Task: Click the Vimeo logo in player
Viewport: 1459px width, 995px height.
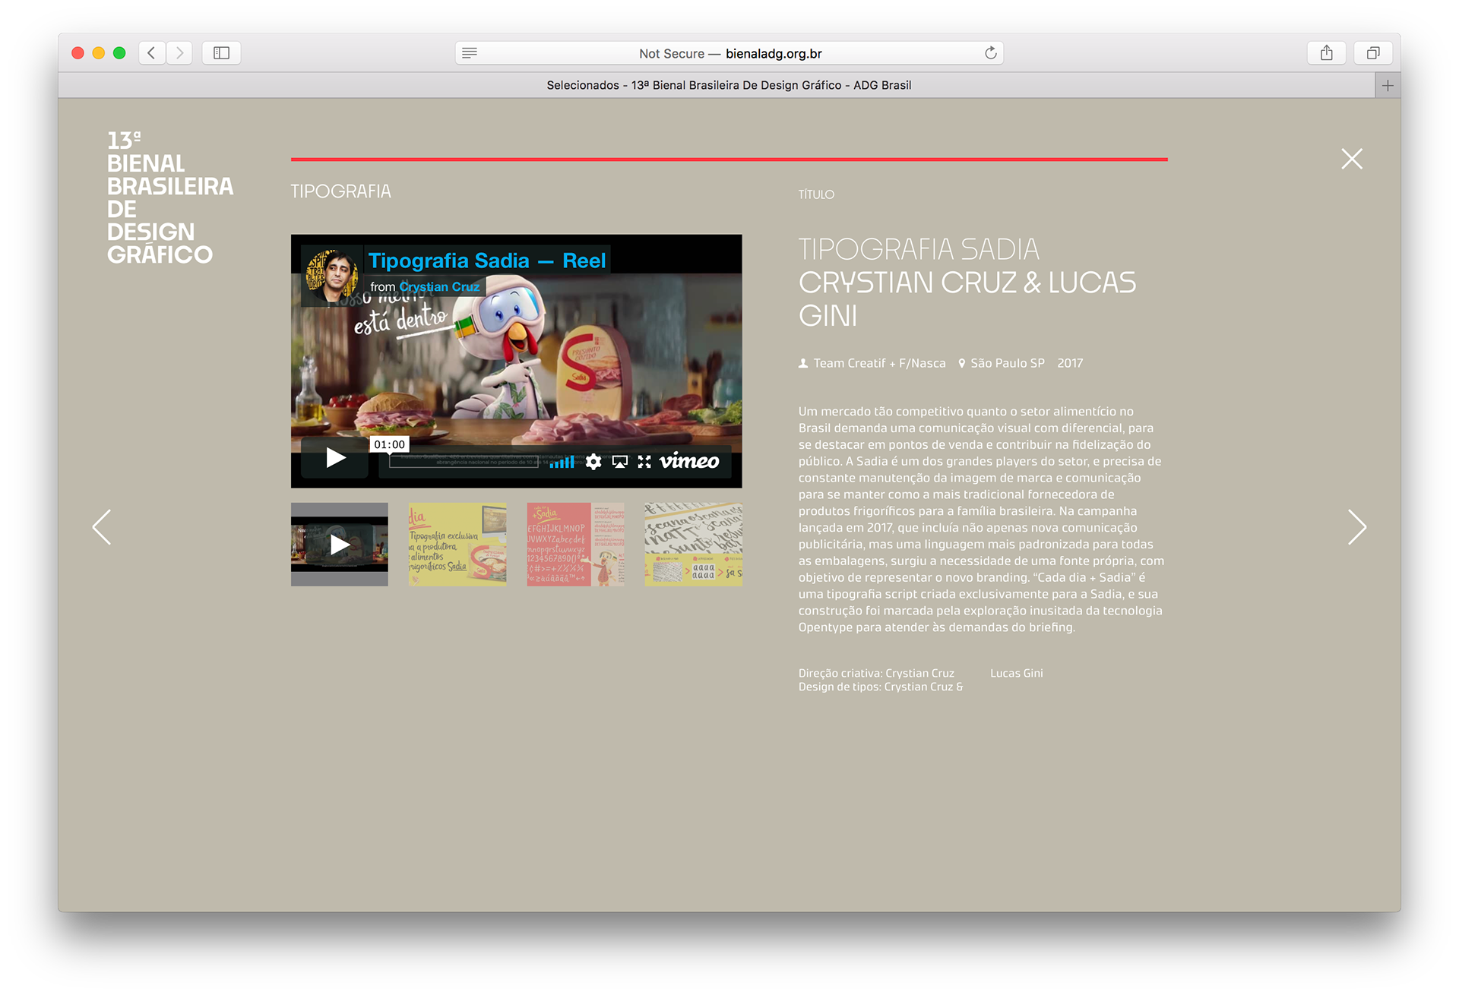Action: [x=688, y=461]
